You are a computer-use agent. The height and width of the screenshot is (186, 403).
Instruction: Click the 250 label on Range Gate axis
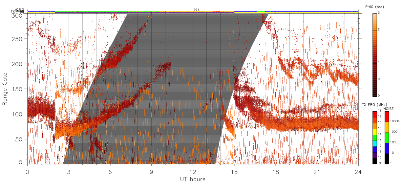click(x=17, y=39)
